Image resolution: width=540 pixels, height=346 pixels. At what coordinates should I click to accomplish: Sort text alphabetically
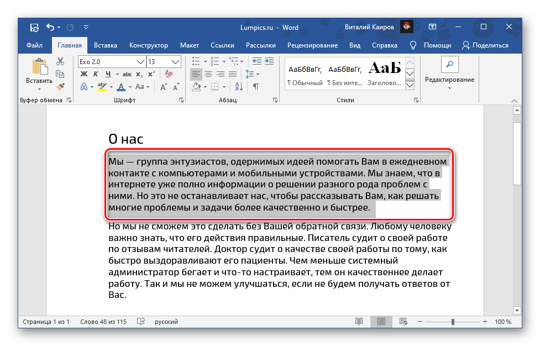pyautogui.click(x=239, y=86)
